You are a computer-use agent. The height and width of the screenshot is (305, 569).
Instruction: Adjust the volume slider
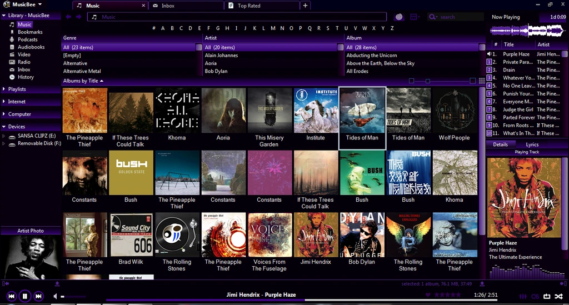(74, 297)
